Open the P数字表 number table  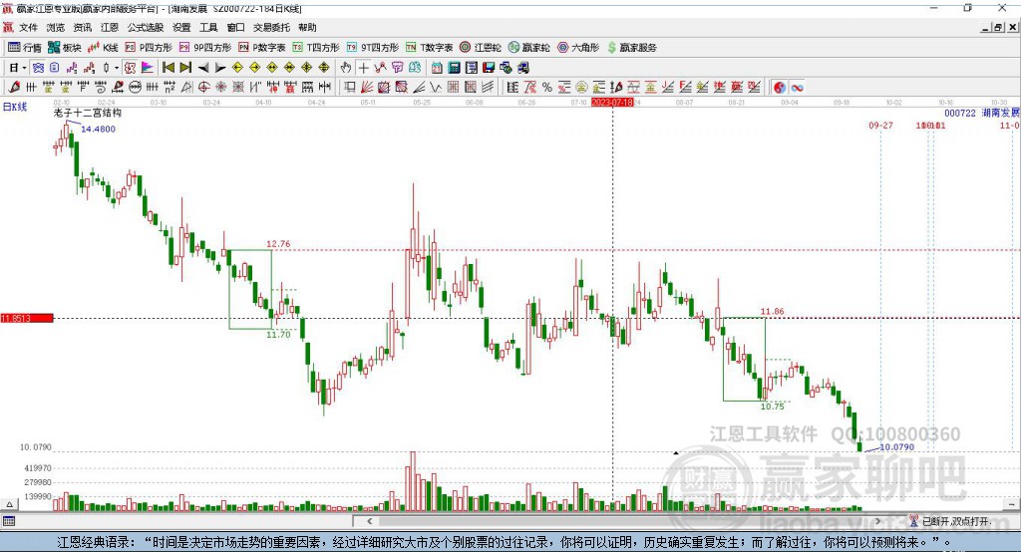coord(262,48)
